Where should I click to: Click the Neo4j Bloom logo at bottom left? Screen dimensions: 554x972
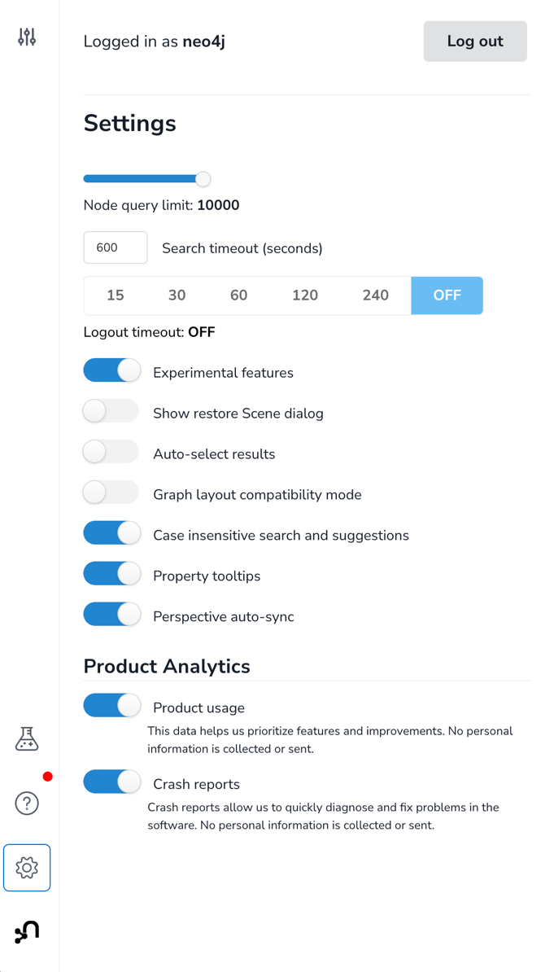pyautogui.click(x=27, y=931)
